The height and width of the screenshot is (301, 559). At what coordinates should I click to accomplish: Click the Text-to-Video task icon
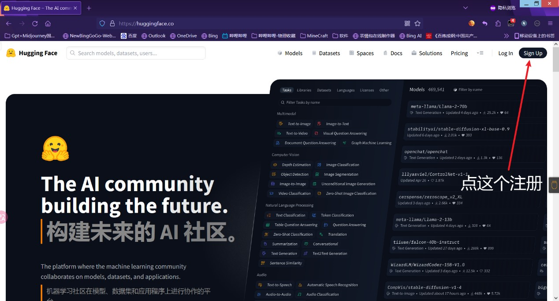(x=279, y=133)
